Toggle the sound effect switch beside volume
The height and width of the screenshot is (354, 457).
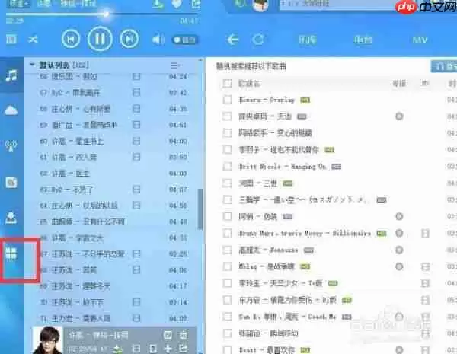click(x=185, y=40)
